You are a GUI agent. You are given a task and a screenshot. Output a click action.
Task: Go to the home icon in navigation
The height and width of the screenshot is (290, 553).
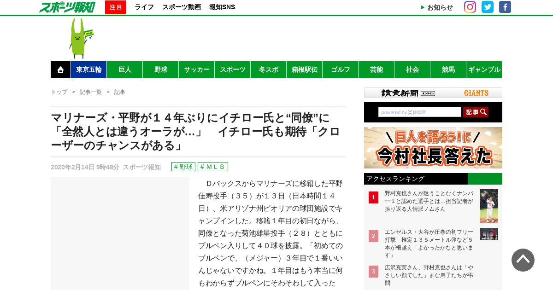[x=60, y=70]
